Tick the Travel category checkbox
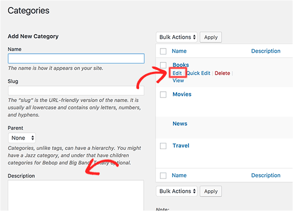The height and width of the screenshot is (211, 293). (x=163, y=146)
